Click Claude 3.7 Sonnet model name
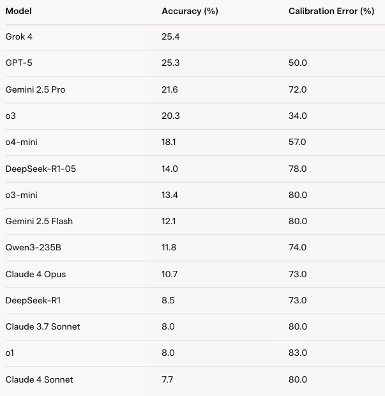Image resolution: width=385 pixels, height=396 pixels. (x=43, y=326)
